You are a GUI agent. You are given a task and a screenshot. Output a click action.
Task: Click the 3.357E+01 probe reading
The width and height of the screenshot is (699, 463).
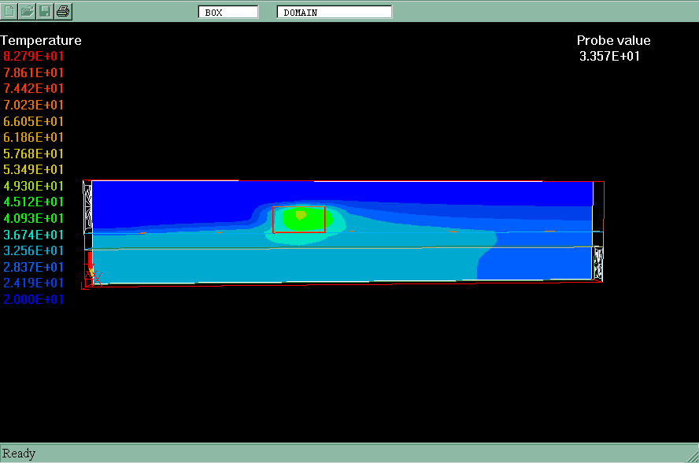point(609,57)
